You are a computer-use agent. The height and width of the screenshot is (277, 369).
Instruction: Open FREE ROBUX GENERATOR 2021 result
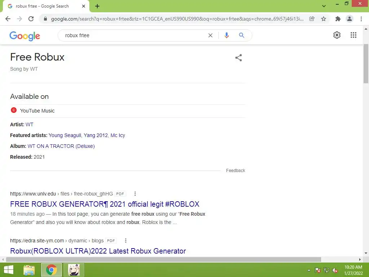point(105,204)
